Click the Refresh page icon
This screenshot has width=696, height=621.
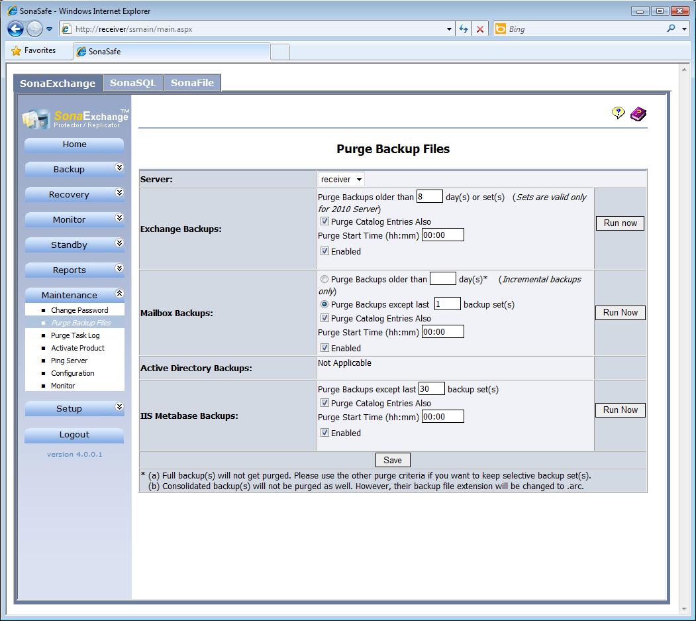point(463,29)
